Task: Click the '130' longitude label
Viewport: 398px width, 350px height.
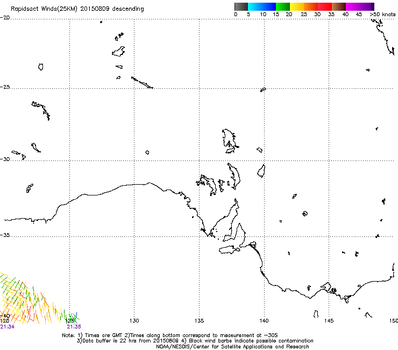Action: [134, 321]
